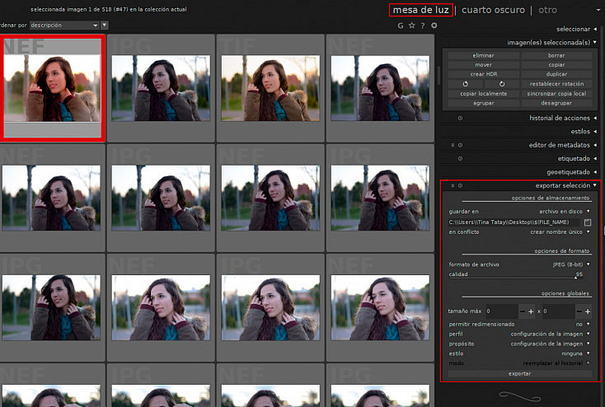The height and width of the screenshot is (407, 605).
Task: Increase max width with plus button
Action: pyautogui.click(x=531, y=311)
